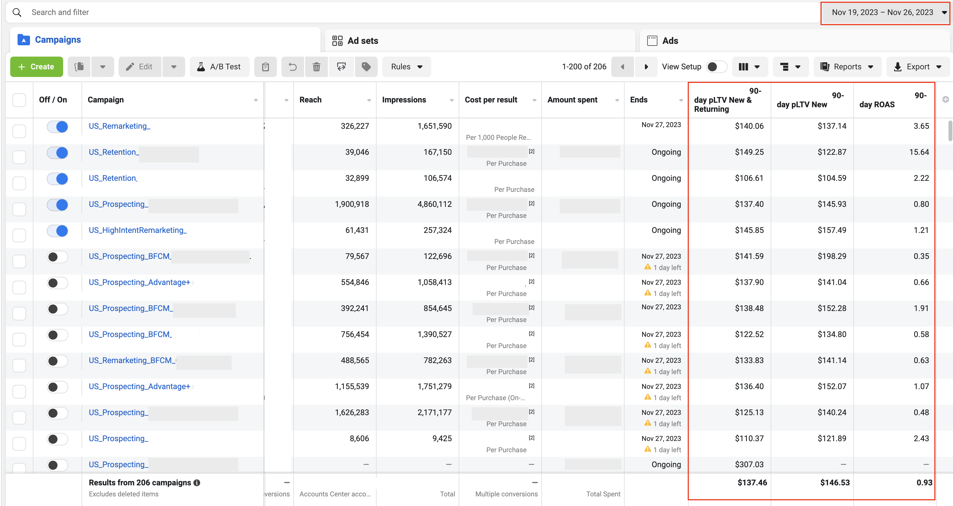The image size is (953, 506).
Task: Click the ROAS value 15.64
Action: [x=919, y=152]
